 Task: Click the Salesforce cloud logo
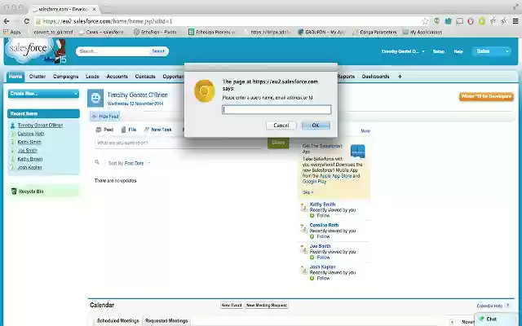click(29, 50)
